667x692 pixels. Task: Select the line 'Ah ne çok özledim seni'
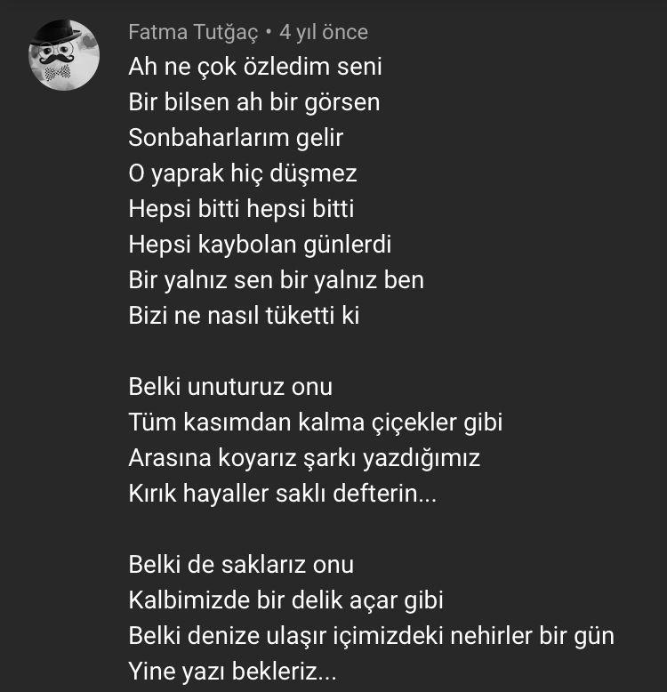pos(255,67)
